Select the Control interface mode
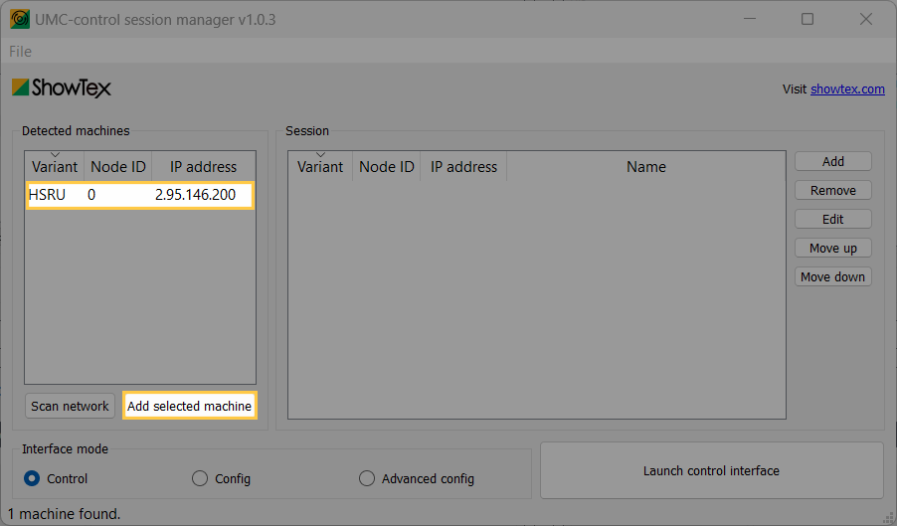The height and width of the screenshot is (526, 897). 56,478
